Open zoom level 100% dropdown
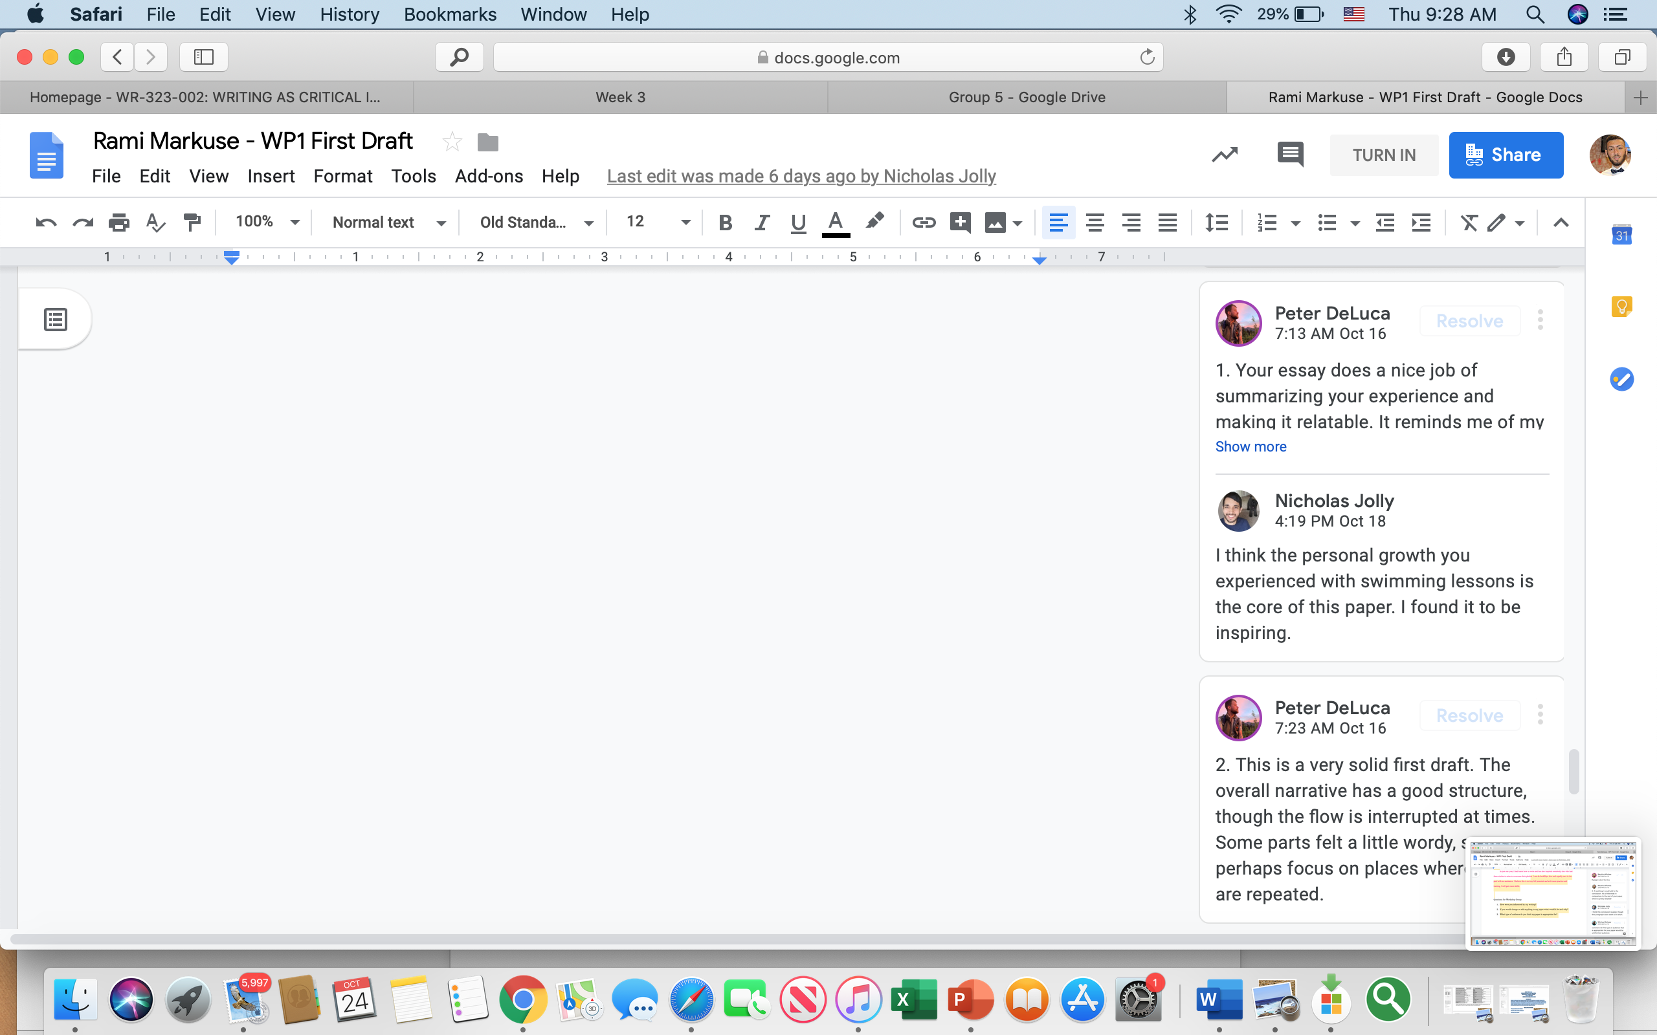1657x1035 pixels. click(x=267, y=222)
